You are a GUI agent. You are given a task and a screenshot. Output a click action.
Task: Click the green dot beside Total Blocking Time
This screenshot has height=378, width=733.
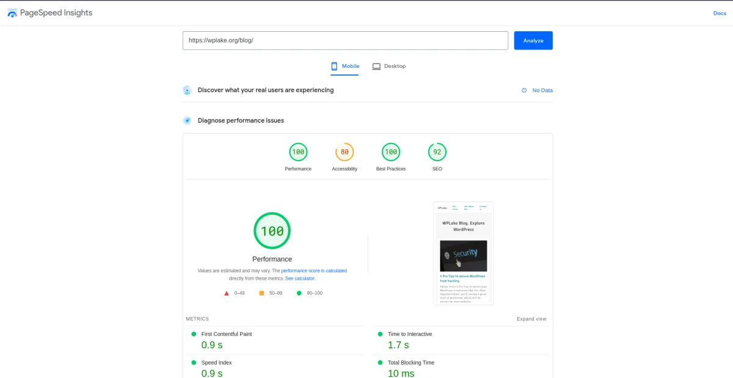(380, 363)
